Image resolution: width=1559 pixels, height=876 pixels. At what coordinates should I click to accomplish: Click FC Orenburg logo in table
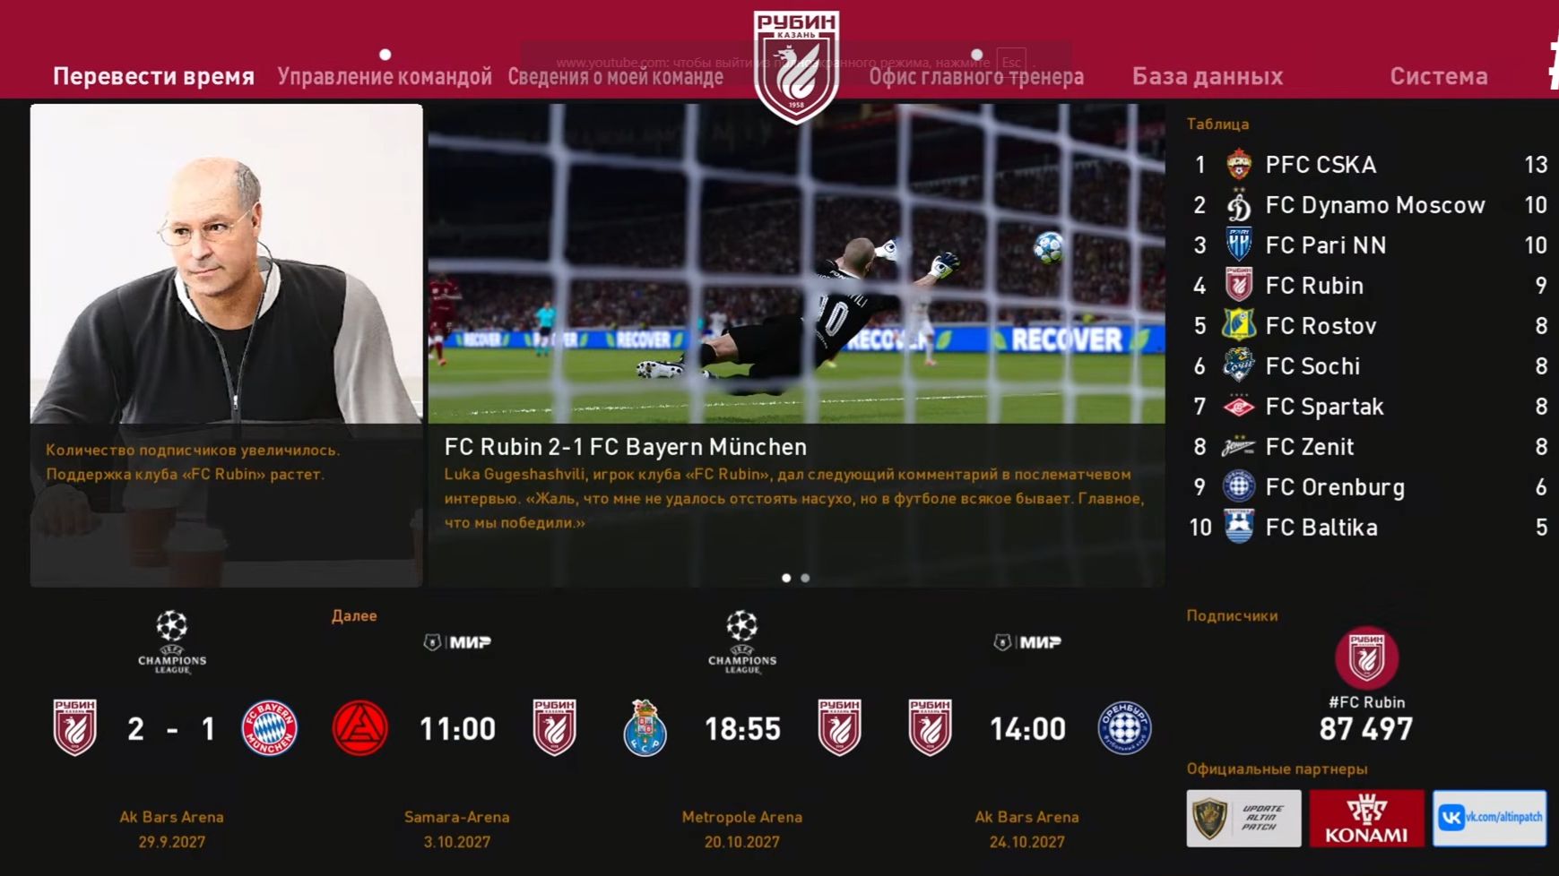point(1239,486)
